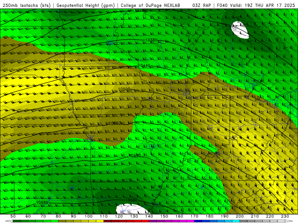Click the 160 value on the color scale
This screenshot has height=223, width=298.
coord(179,216)
